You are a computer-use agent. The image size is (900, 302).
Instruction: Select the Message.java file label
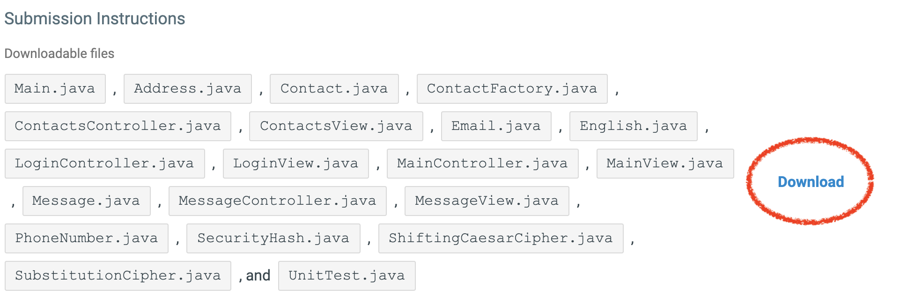point(86,201)
